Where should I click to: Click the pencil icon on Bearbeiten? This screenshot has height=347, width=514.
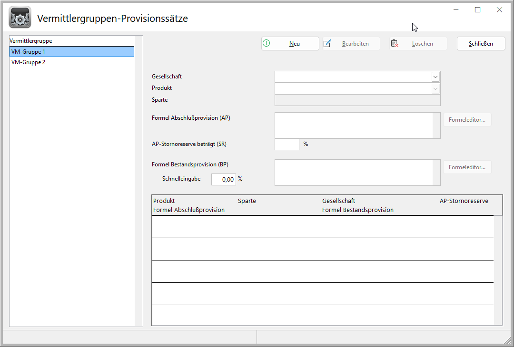click(327, 44)
